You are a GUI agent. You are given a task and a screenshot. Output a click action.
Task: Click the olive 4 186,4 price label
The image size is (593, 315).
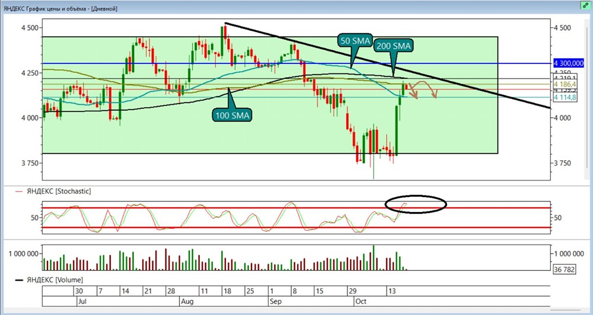(x=565, y=83)
